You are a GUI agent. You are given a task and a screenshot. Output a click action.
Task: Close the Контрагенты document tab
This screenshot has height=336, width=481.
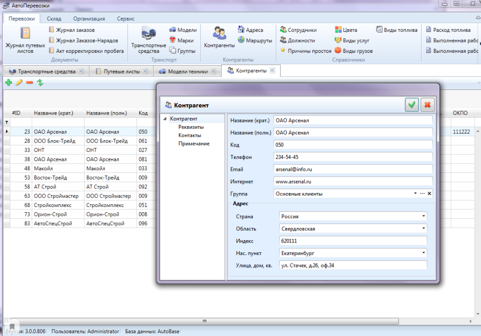click(x=272, y=70)
